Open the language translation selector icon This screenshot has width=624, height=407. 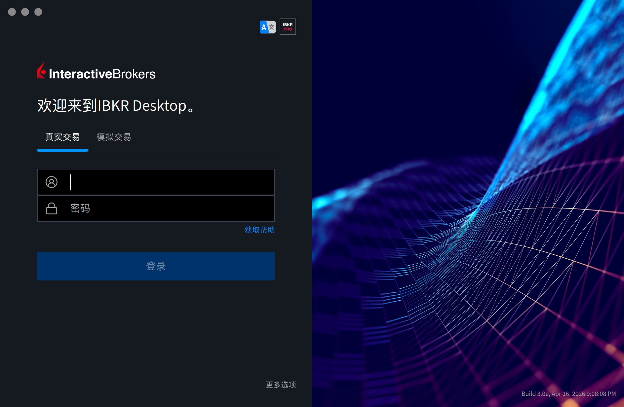[267, 27]
